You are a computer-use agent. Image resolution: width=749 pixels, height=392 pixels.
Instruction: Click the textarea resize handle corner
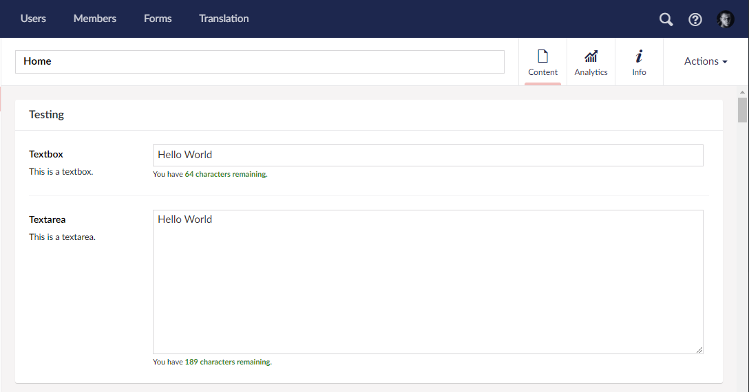click(x=699, y=350)
